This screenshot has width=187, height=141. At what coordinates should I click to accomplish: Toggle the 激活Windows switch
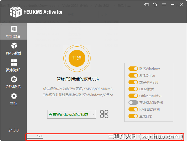[x=133, y=69]
